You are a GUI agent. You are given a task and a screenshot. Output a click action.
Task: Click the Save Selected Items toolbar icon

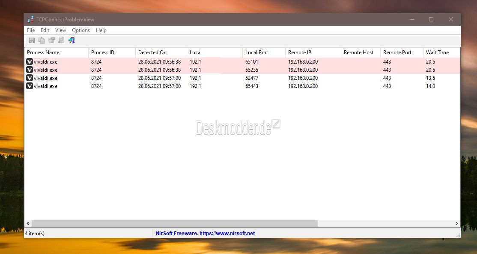(32, 40)
